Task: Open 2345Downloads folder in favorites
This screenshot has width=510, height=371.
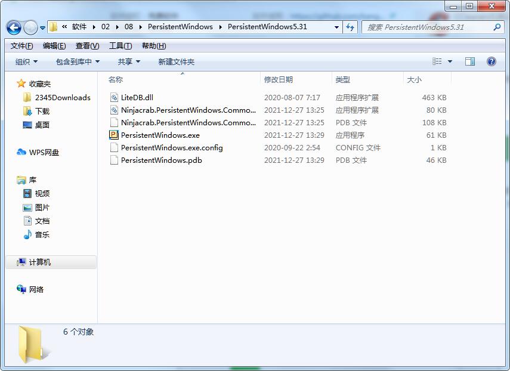Action: 63,98
